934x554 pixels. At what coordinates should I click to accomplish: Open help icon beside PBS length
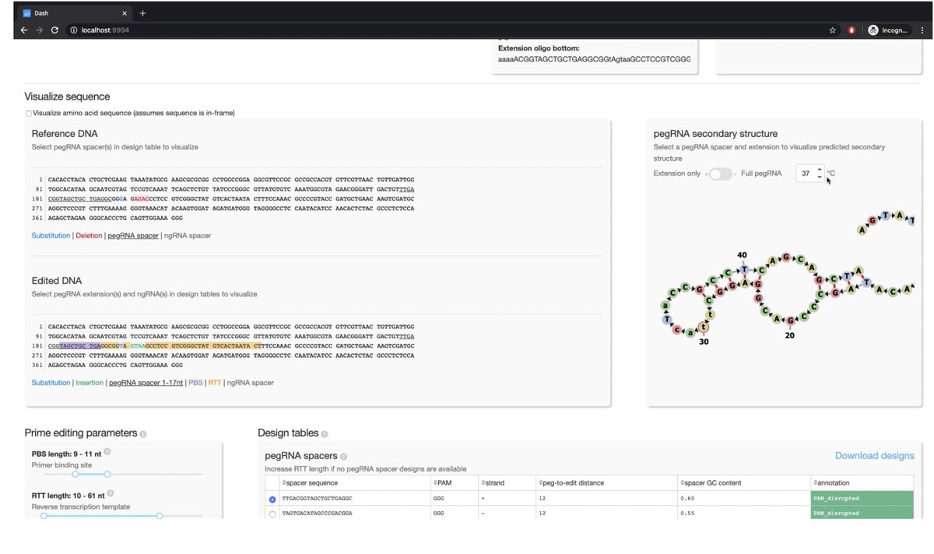(x=107, y=451)
